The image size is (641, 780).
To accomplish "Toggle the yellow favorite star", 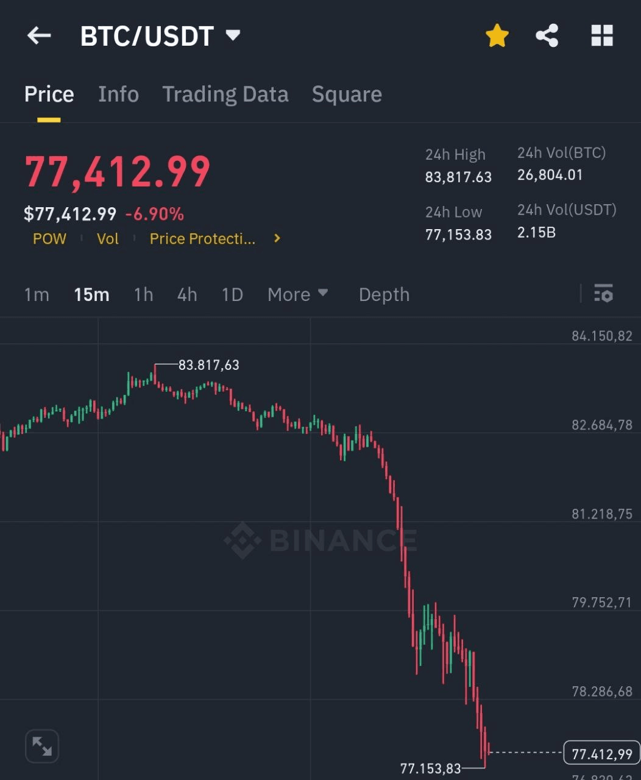I will (497, 36).
